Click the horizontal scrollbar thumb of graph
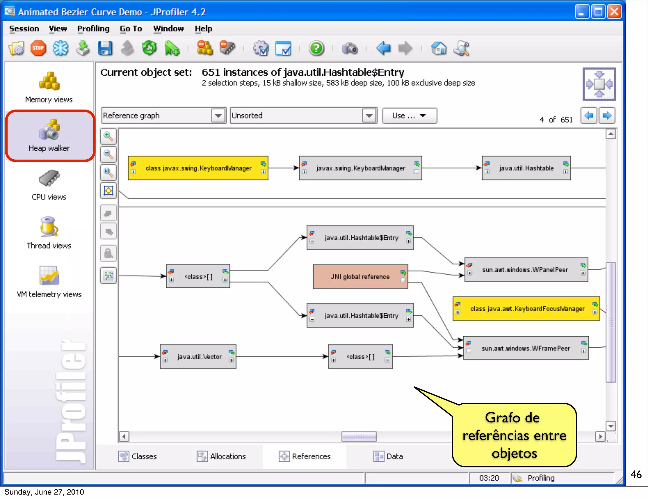 (359, 437)
